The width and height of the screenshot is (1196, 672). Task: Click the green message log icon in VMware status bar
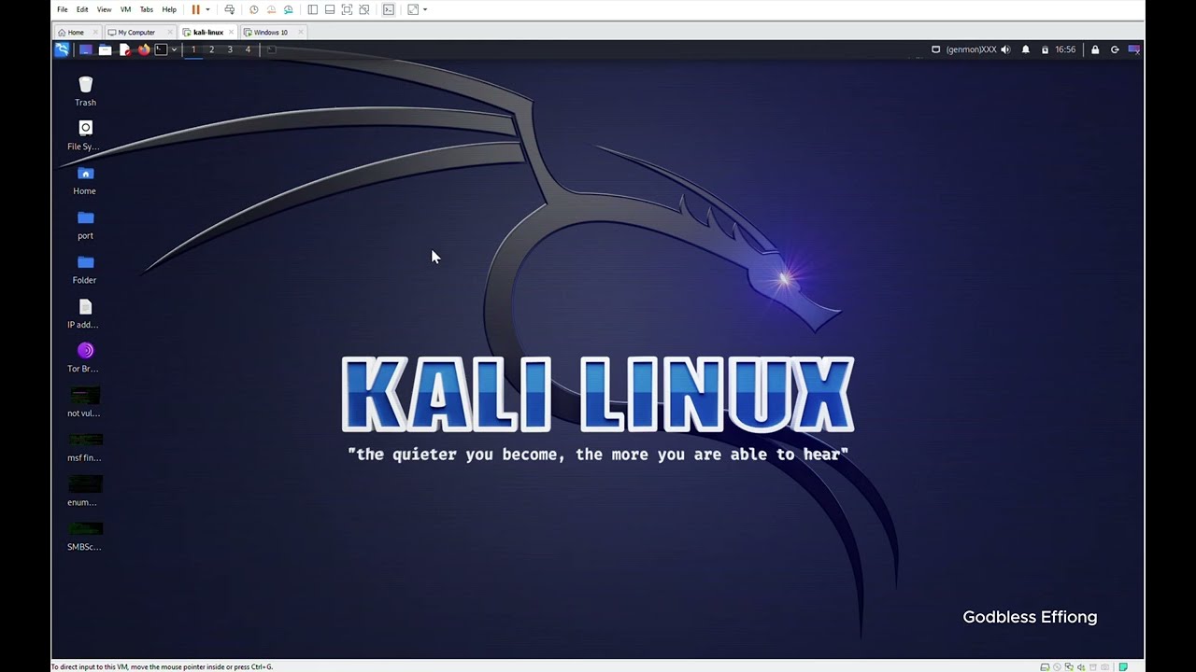(x=1123, y=667)
